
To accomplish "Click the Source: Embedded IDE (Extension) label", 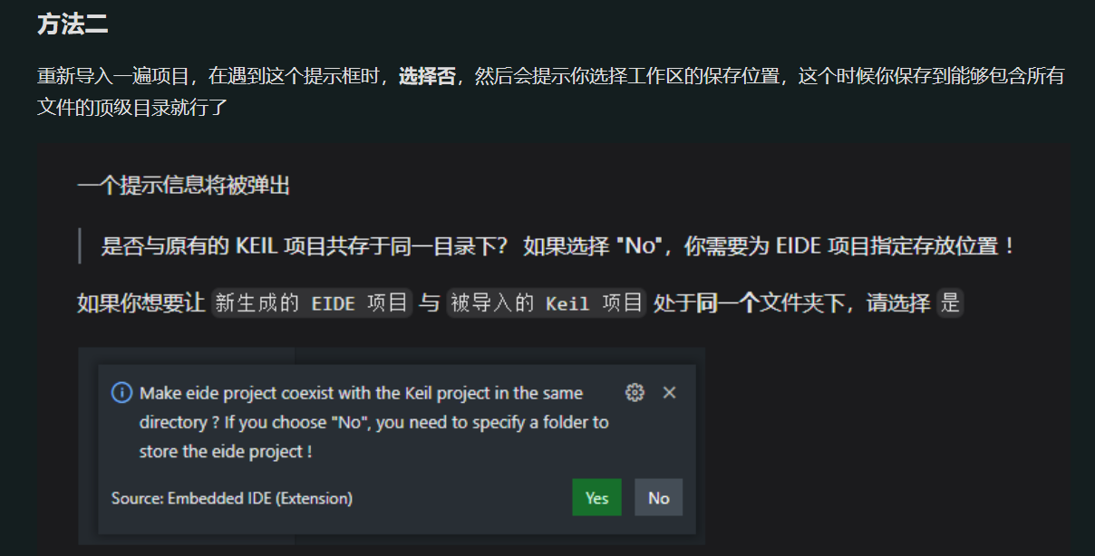I will 232,498.
